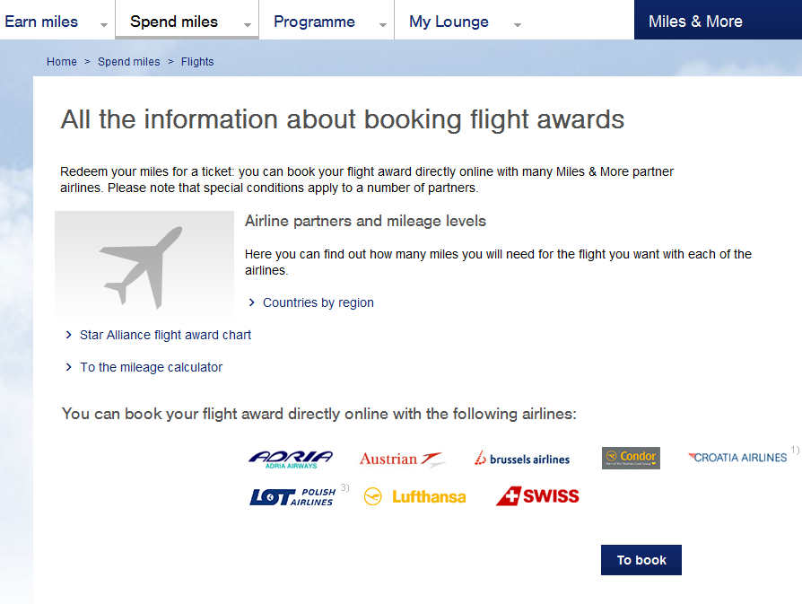Choose the SWISS airline logo
Image resolution: width=802 pixels, height=604 pixels.
tap(537, 495)
